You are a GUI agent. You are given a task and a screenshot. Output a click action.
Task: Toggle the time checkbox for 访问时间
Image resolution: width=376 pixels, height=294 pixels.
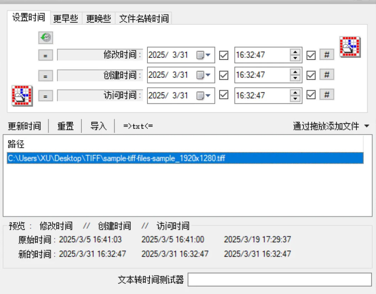point(311,94)
